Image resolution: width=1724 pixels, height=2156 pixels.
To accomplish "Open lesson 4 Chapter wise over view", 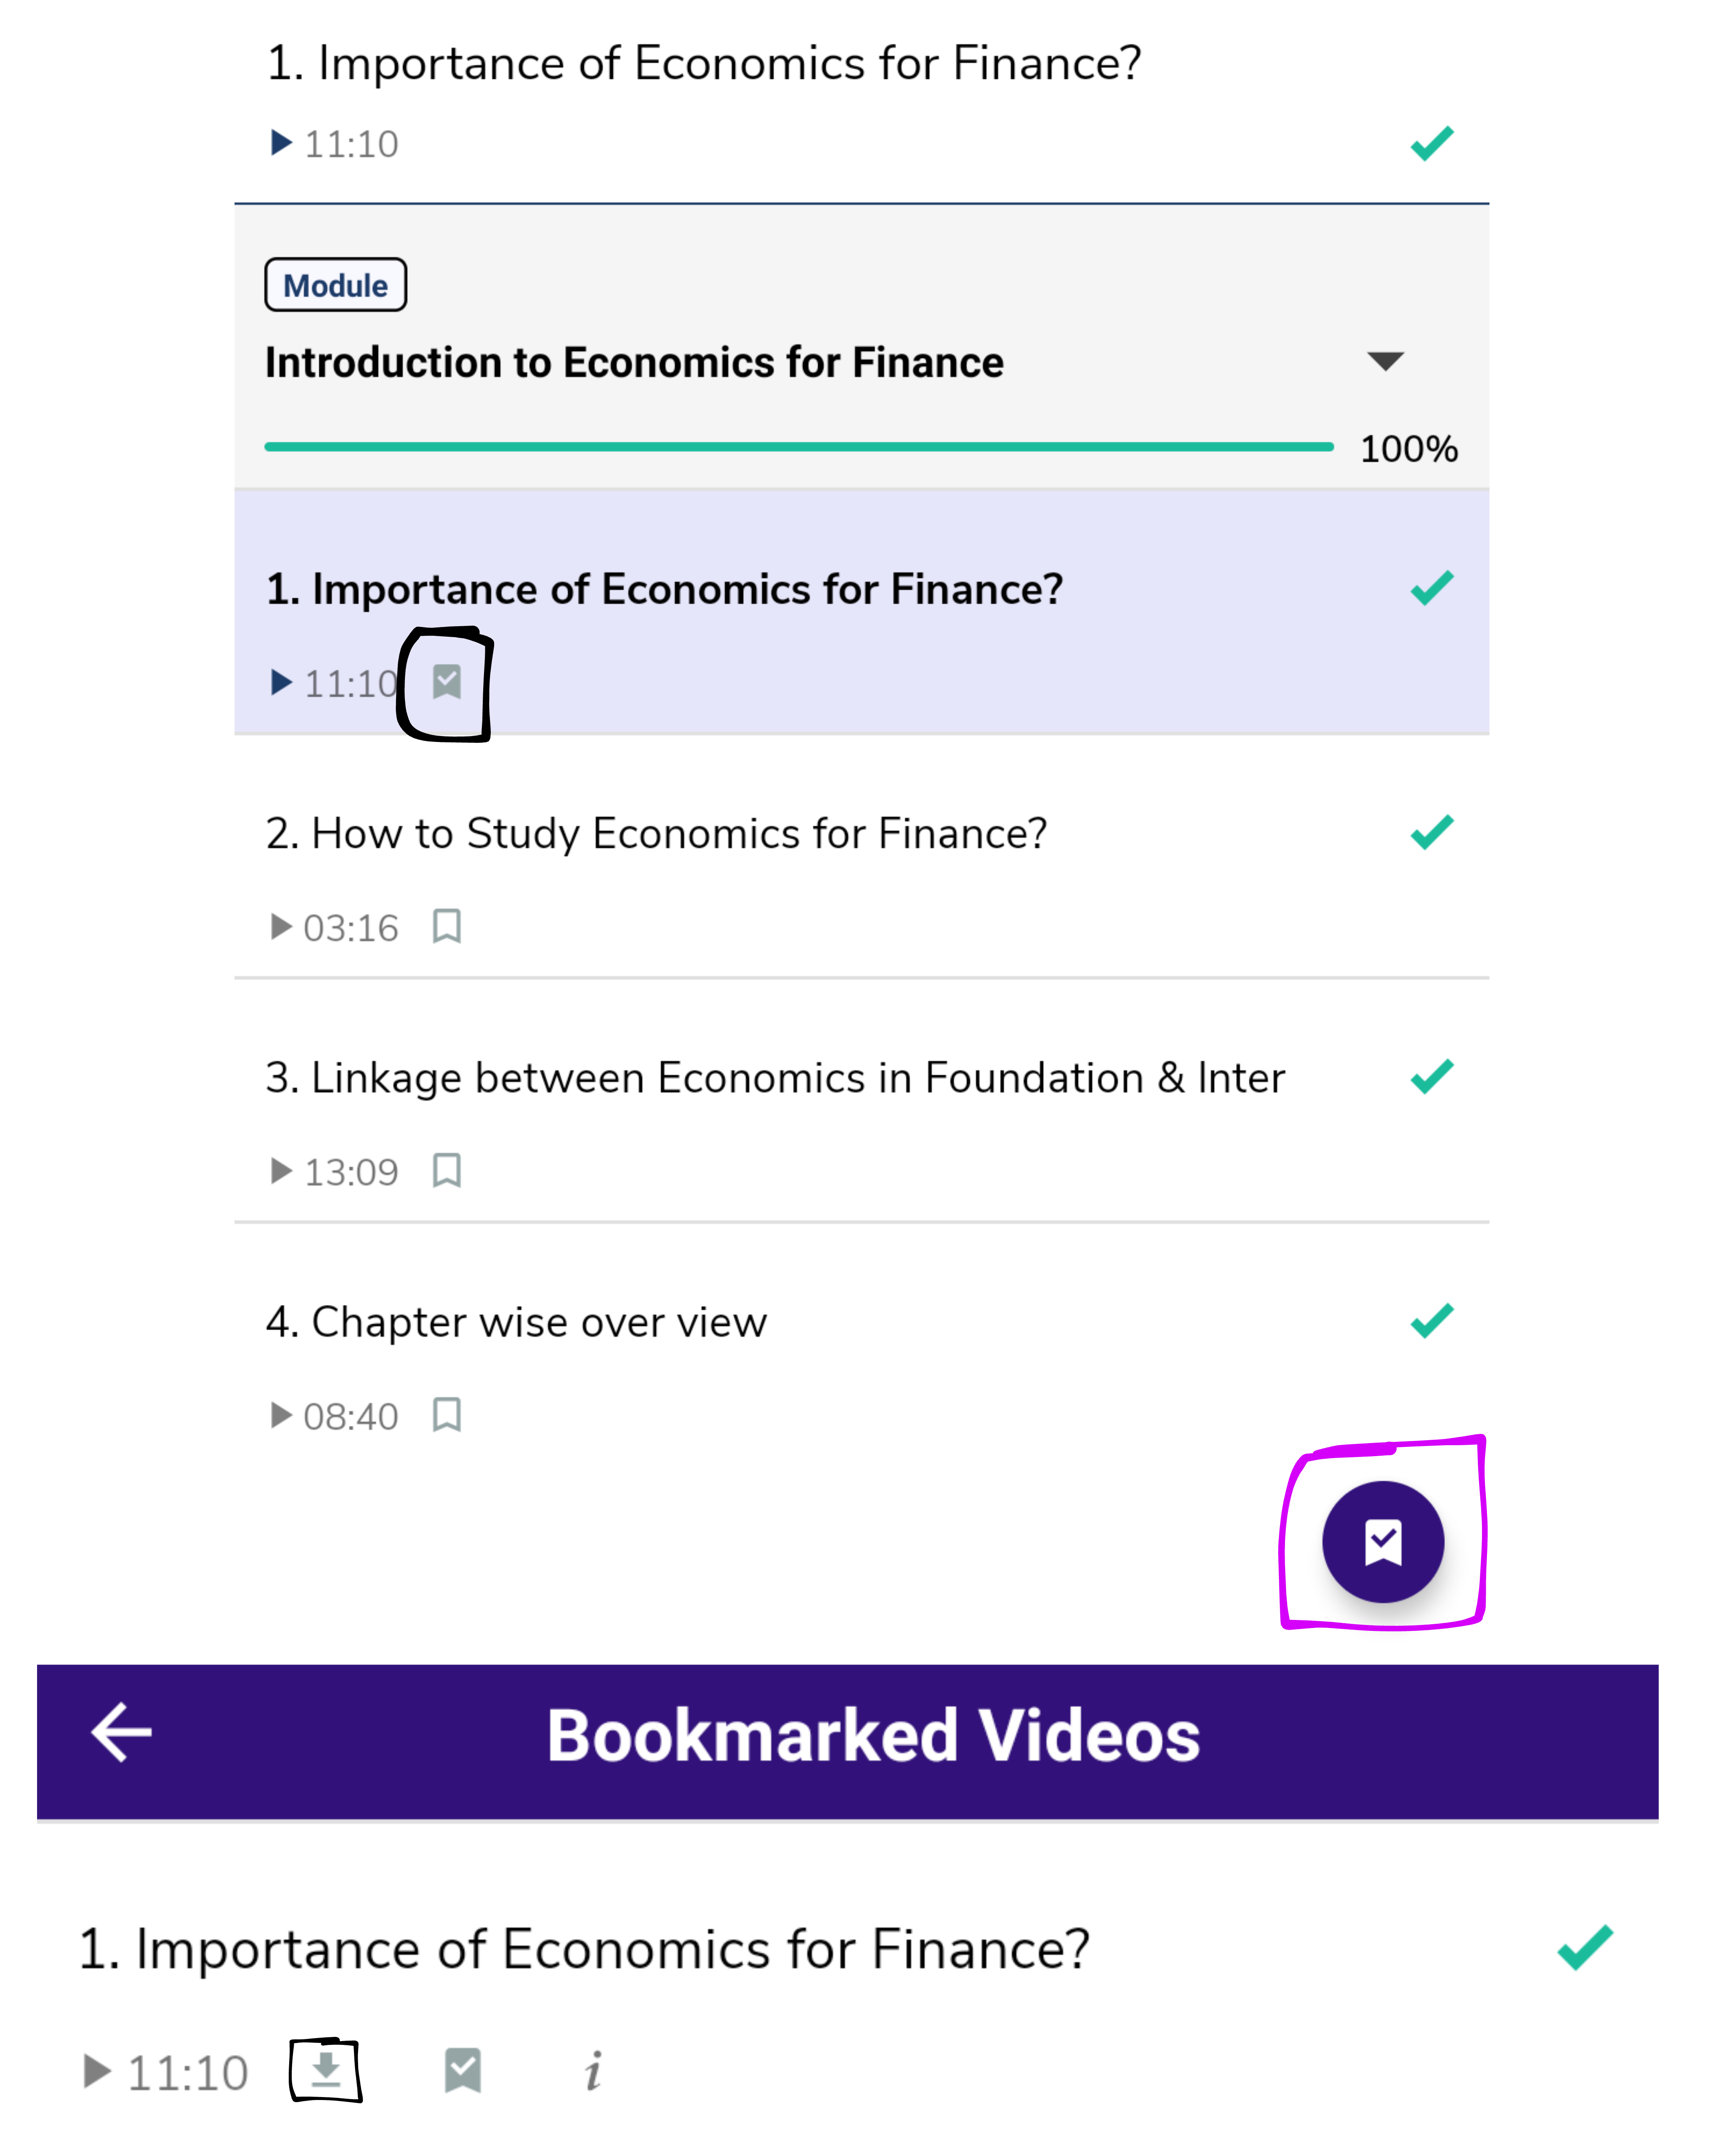I will (x=516, y=1322).
